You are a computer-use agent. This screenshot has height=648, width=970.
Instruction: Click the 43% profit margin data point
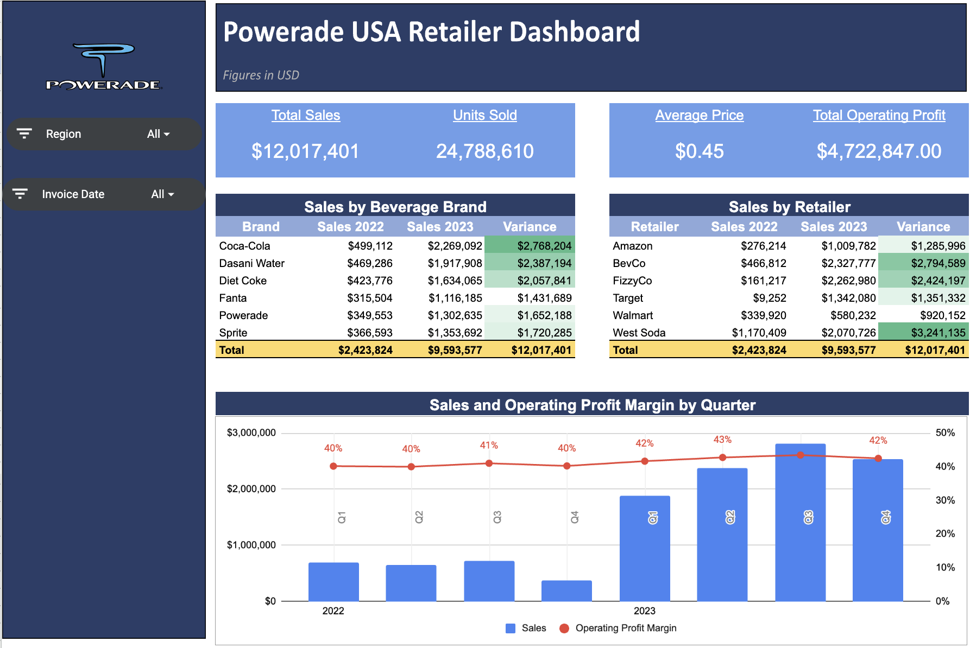[722, 458]
